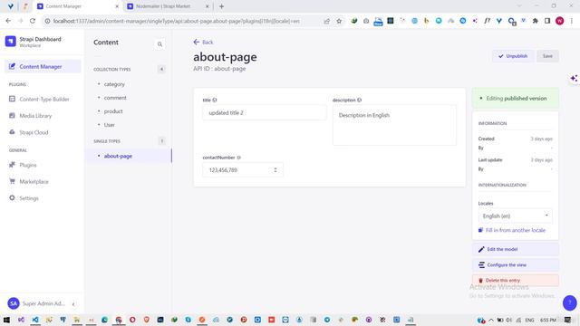Click the Strapi Dashboard logo icon

coord(10,42)
